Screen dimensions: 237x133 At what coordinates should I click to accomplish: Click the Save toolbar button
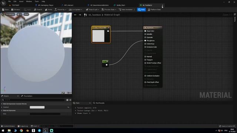(5, 10)
